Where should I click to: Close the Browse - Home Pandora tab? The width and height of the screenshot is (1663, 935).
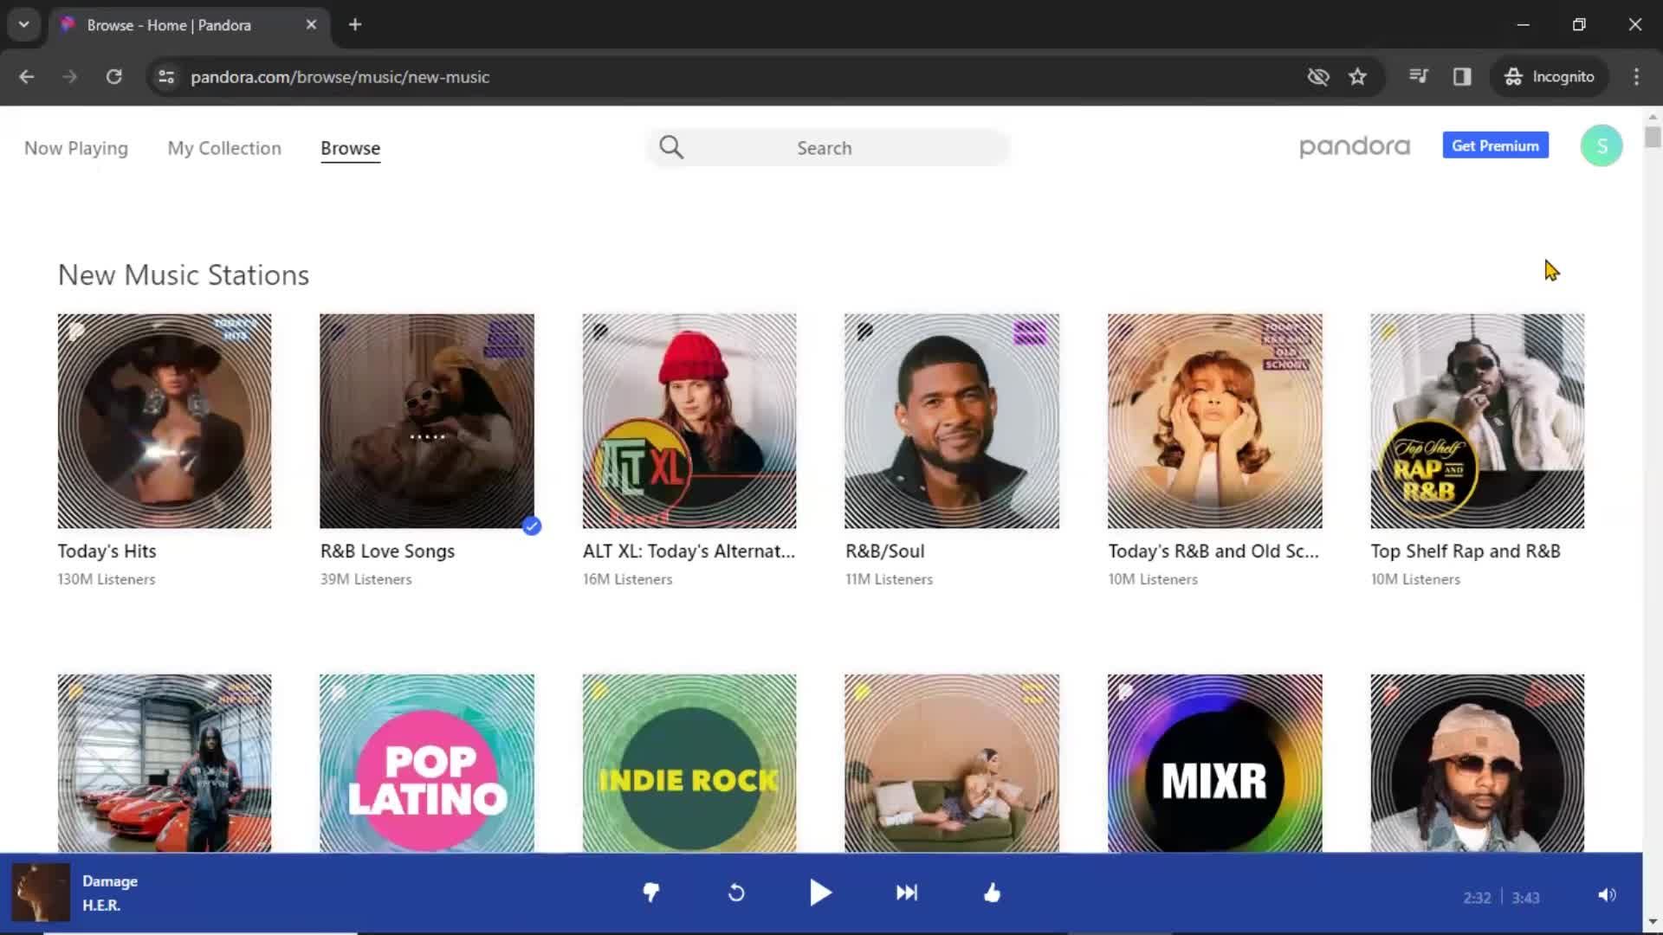click(311, 24)
